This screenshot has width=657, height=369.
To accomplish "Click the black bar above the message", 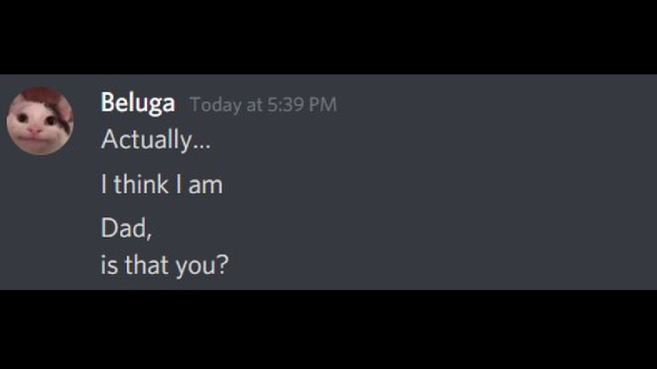I will (328, 37).
